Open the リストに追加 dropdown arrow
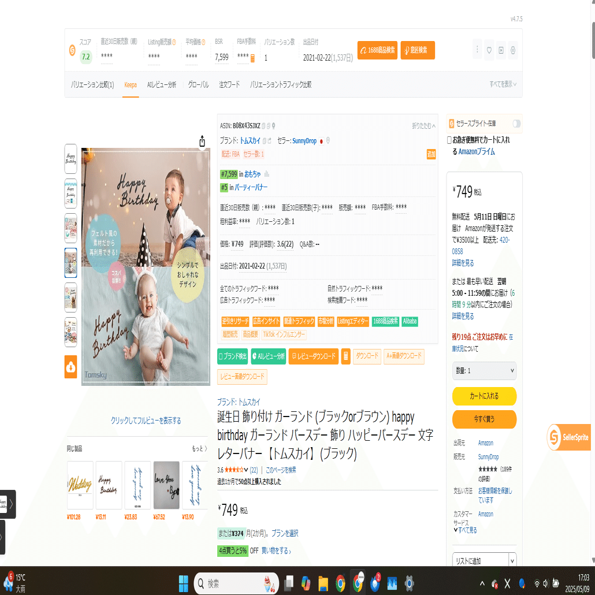Viewport: 595px width, 595px height. click(x=512, y=560)
